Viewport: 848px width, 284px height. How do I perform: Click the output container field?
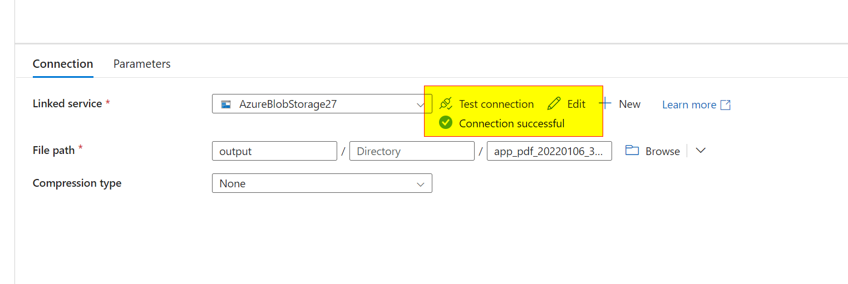[274, 151]
